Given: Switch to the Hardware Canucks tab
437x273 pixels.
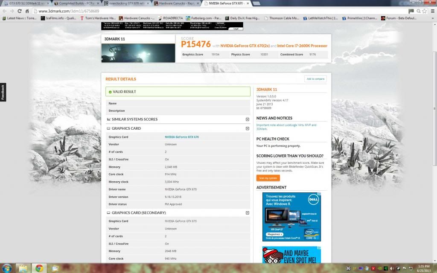Looking at the screenshot, I should click(x=176, y=3).
